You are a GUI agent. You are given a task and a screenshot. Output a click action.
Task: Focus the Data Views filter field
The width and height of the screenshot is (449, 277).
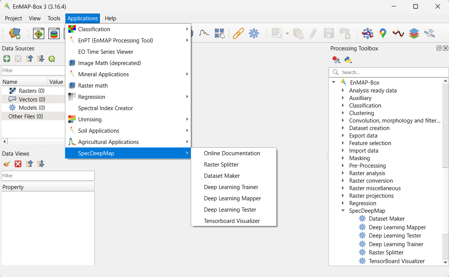[48, 176]
